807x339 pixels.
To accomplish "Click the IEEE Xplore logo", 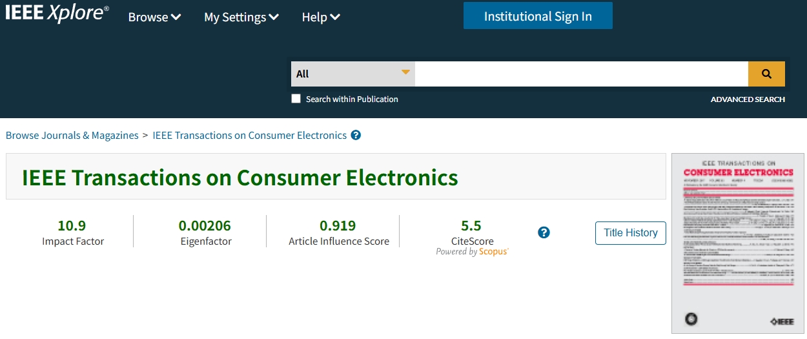I will pyautogui.click(x=57, y=14).
